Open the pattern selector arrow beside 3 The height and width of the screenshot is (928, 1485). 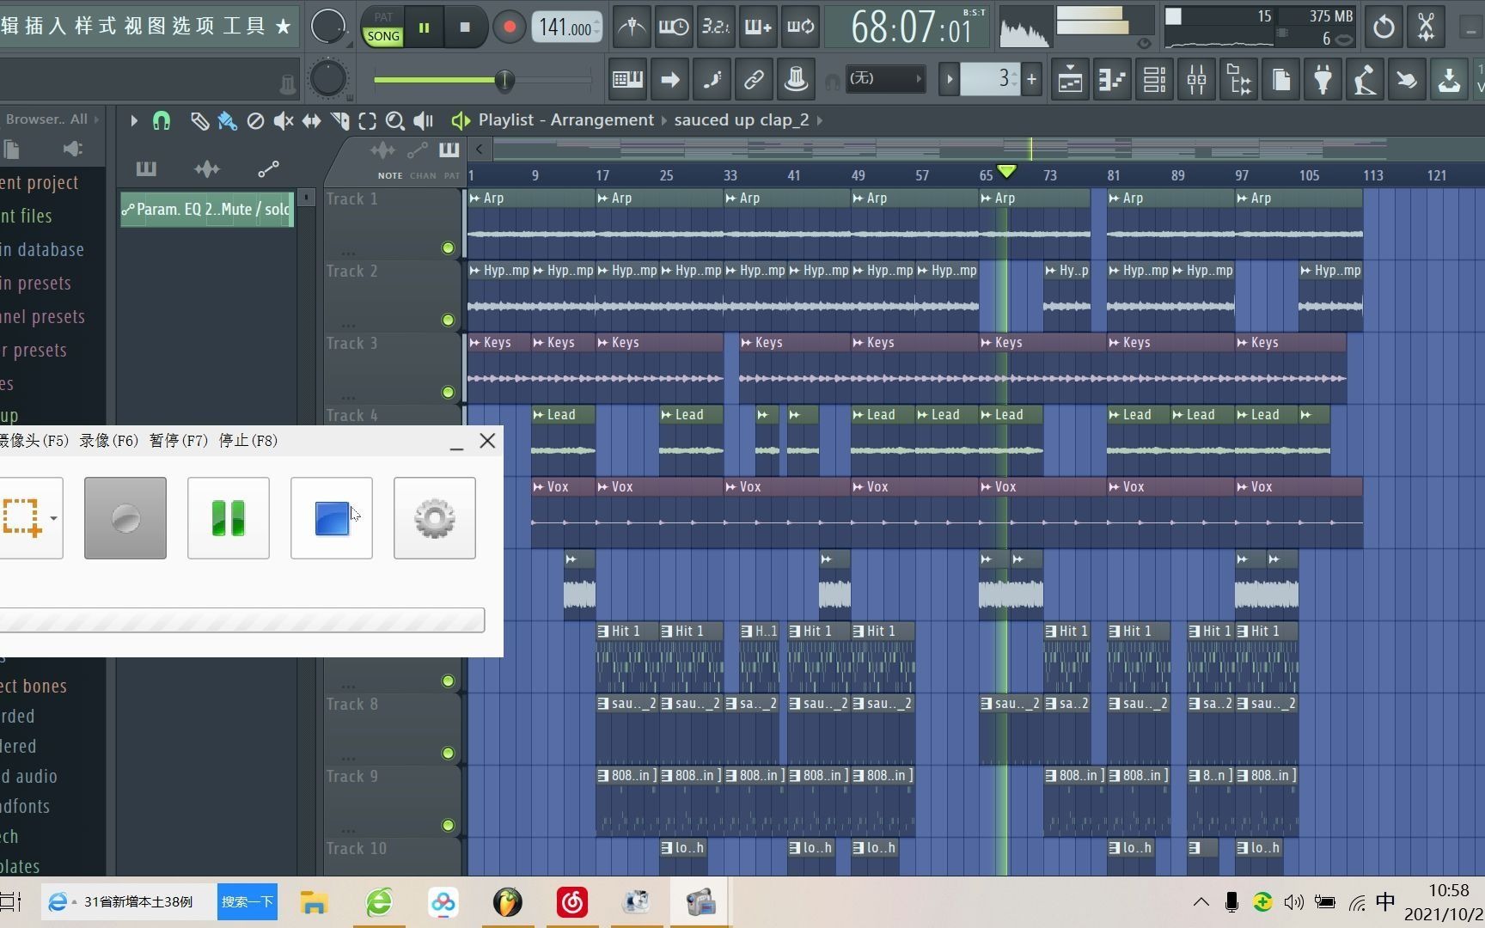[950, 80]
